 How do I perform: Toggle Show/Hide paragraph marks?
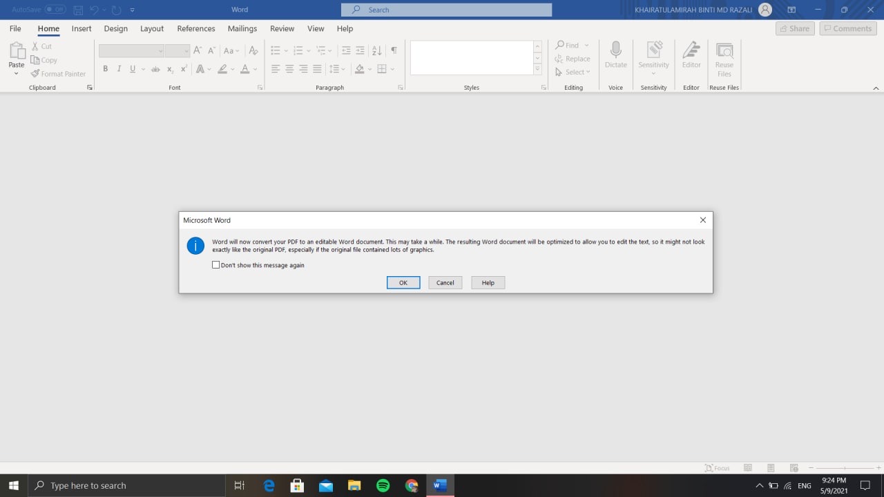tap(394, 50)
